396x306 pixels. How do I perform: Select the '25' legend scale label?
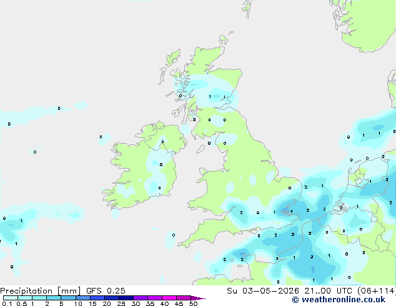click(121, 304)
